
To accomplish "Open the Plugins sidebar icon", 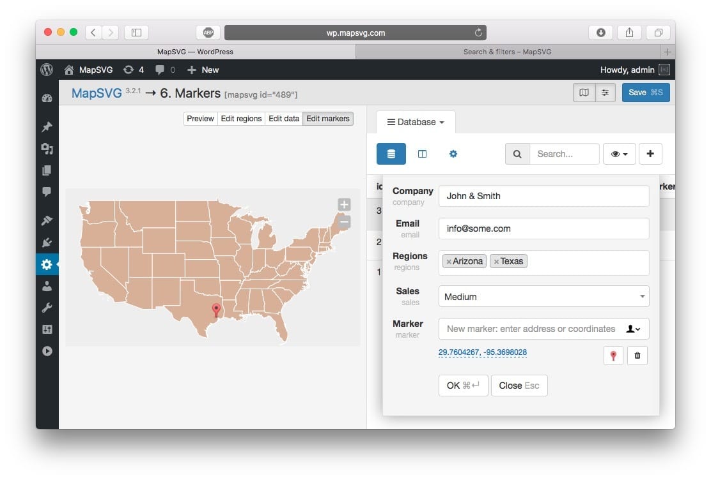I will [47, 243].
